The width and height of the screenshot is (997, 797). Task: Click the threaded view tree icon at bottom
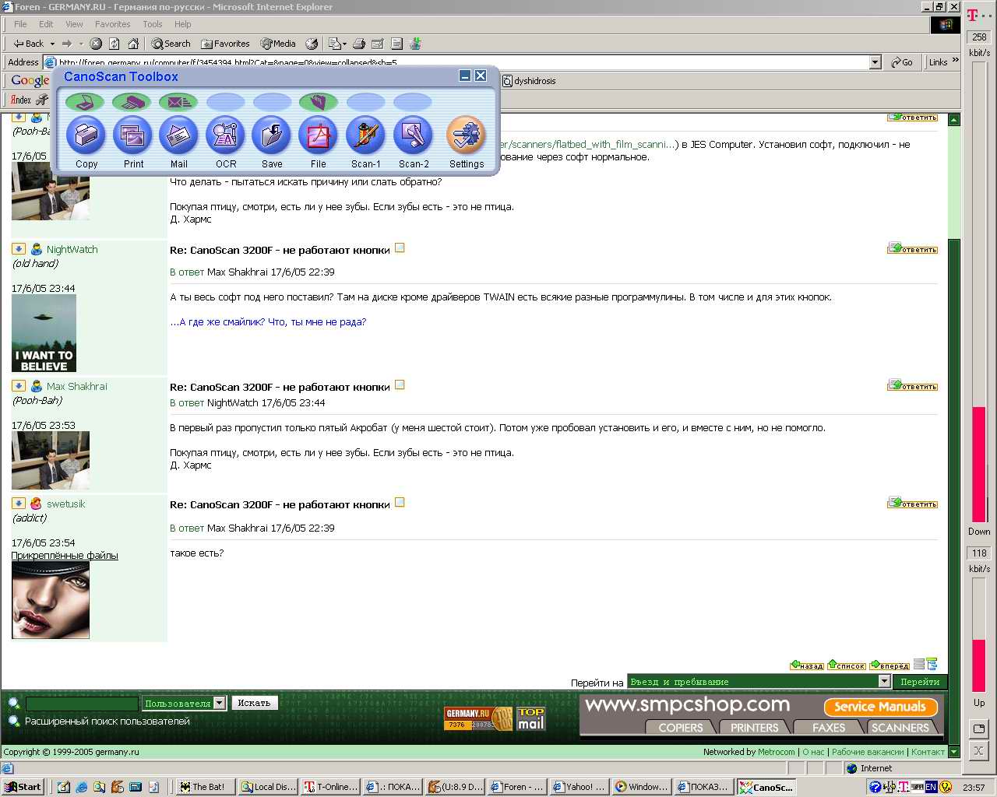coord(932,665)
